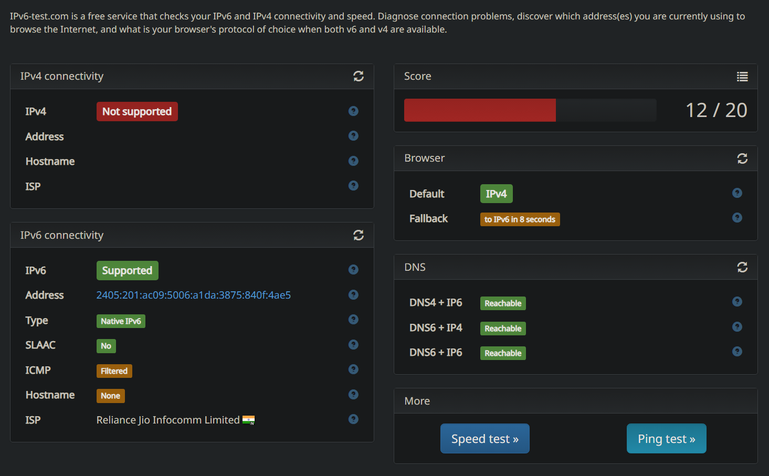Open the IPv6 address 2405:201:ac09 link

point(194,295)
